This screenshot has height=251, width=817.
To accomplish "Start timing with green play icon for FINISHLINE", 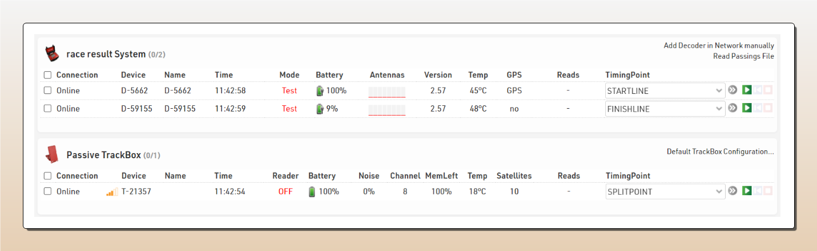I will tap(747, 108).
